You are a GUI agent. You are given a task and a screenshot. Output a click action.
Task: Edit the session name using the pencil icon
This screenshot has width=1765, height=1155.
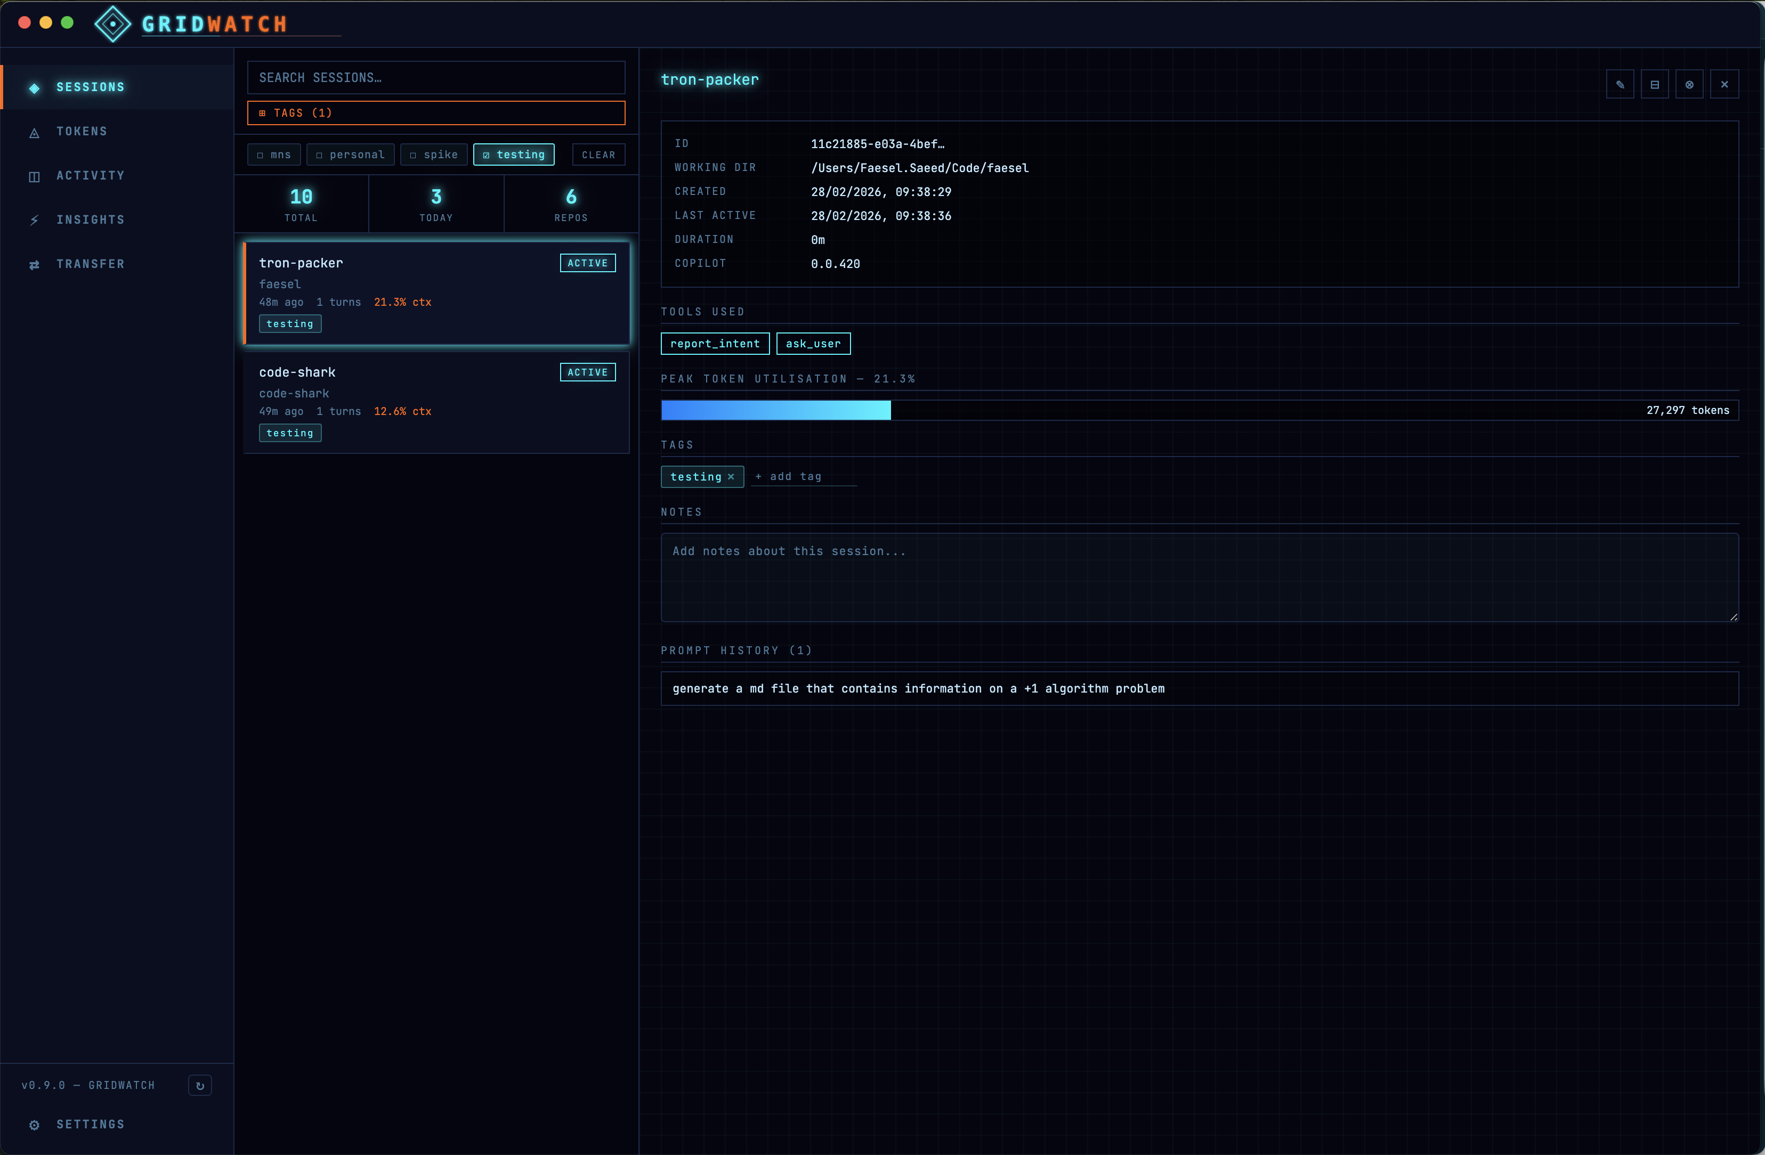click(1620, 84)
